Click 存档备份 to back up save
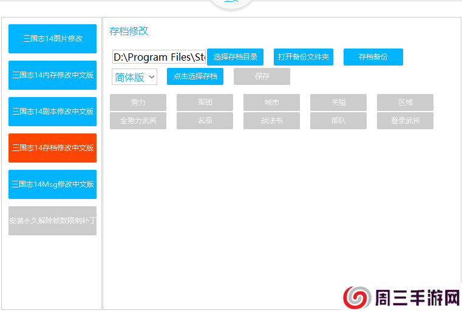The height and width of the screenshot is (313, 462). (x=373, y=57)
